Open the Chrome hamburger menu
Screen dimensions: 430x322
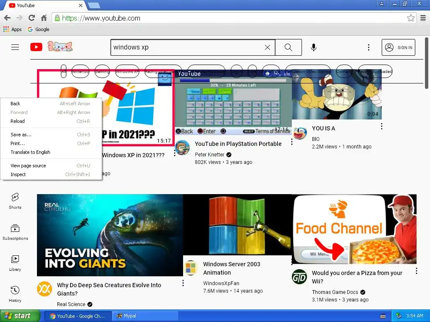tap(423, 18)
